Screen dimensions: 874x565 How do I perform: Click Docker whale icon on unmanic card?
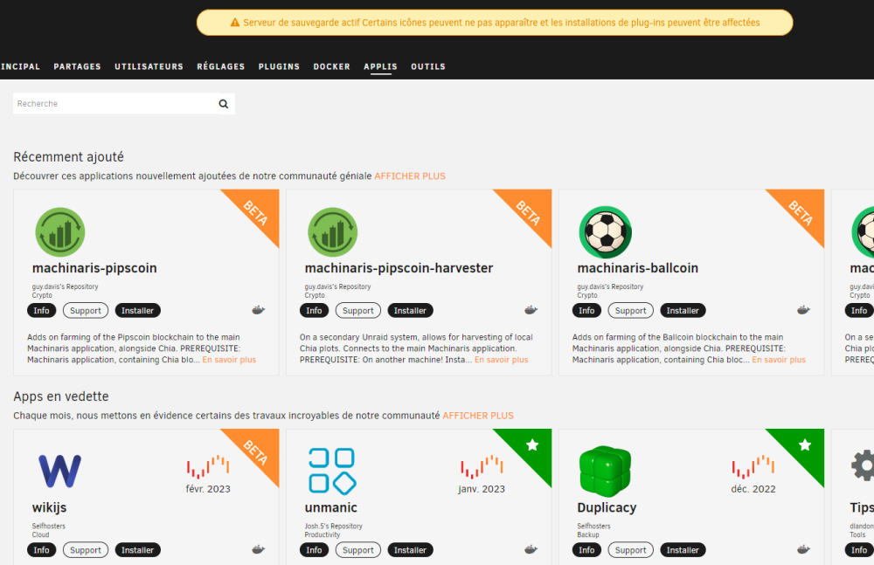(531, 549)
